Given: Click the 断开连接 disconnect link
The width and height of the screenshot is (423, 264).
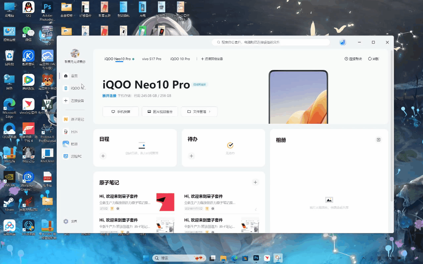Looking at the screenshot, I should (x=109, y=96).
